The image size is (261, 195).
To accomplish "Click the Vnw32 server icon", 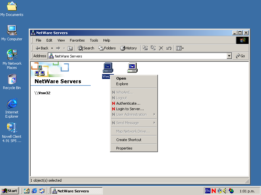I will [108, 68].
